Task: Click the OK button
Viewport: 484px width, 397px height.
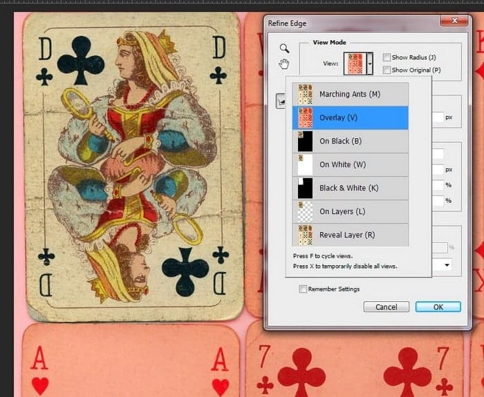Action: (x=438, y=307)
